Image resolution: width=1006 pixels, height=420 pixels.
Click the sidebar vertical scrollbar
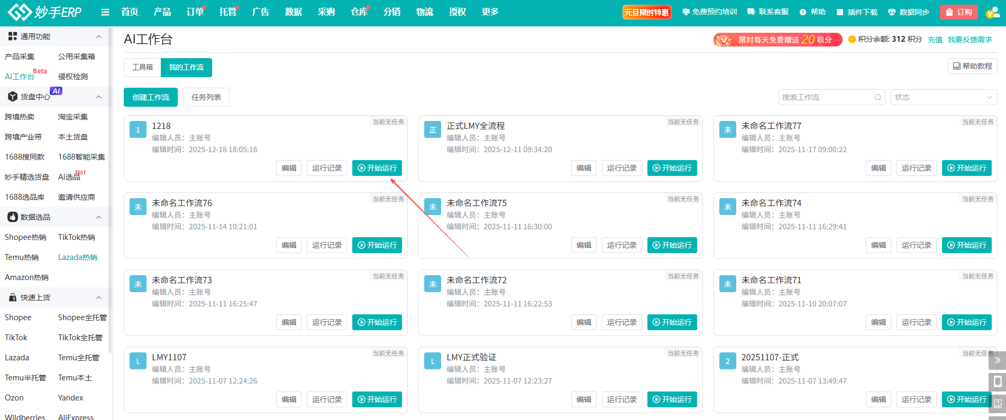pyautogui.click(x=109, y=190)
